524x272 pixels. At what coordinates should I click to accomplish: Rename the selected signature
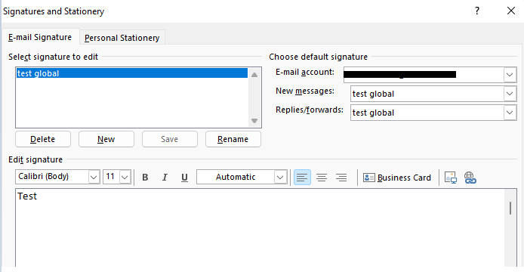click(x=233, y=139)
